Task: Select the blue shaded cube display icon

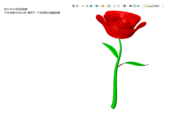Action: [x=91, y=6]
